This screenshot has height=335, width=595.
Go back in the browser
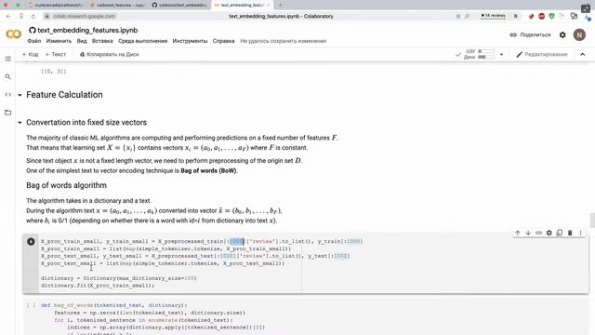point(8,17)
